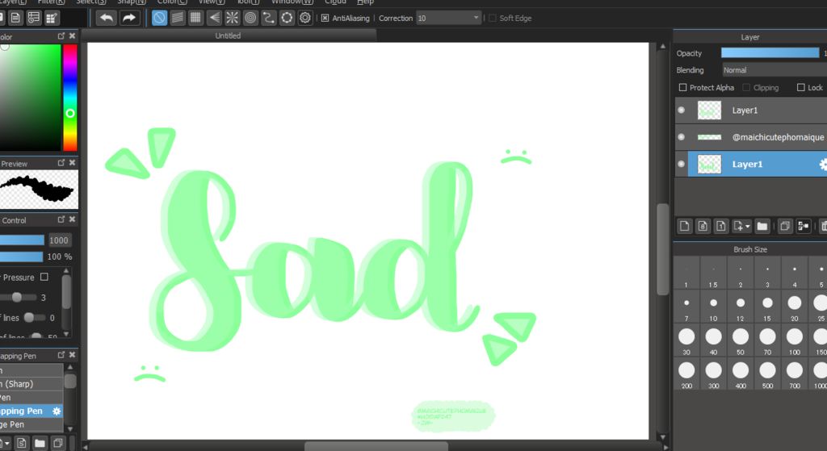Viewport: 827px width, 451px height.
Task: Enable the radial snap icon
Action: tap(232, 18)
